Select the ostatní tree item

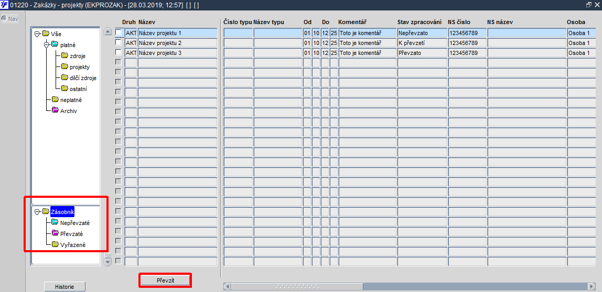[x=78, y=89]
